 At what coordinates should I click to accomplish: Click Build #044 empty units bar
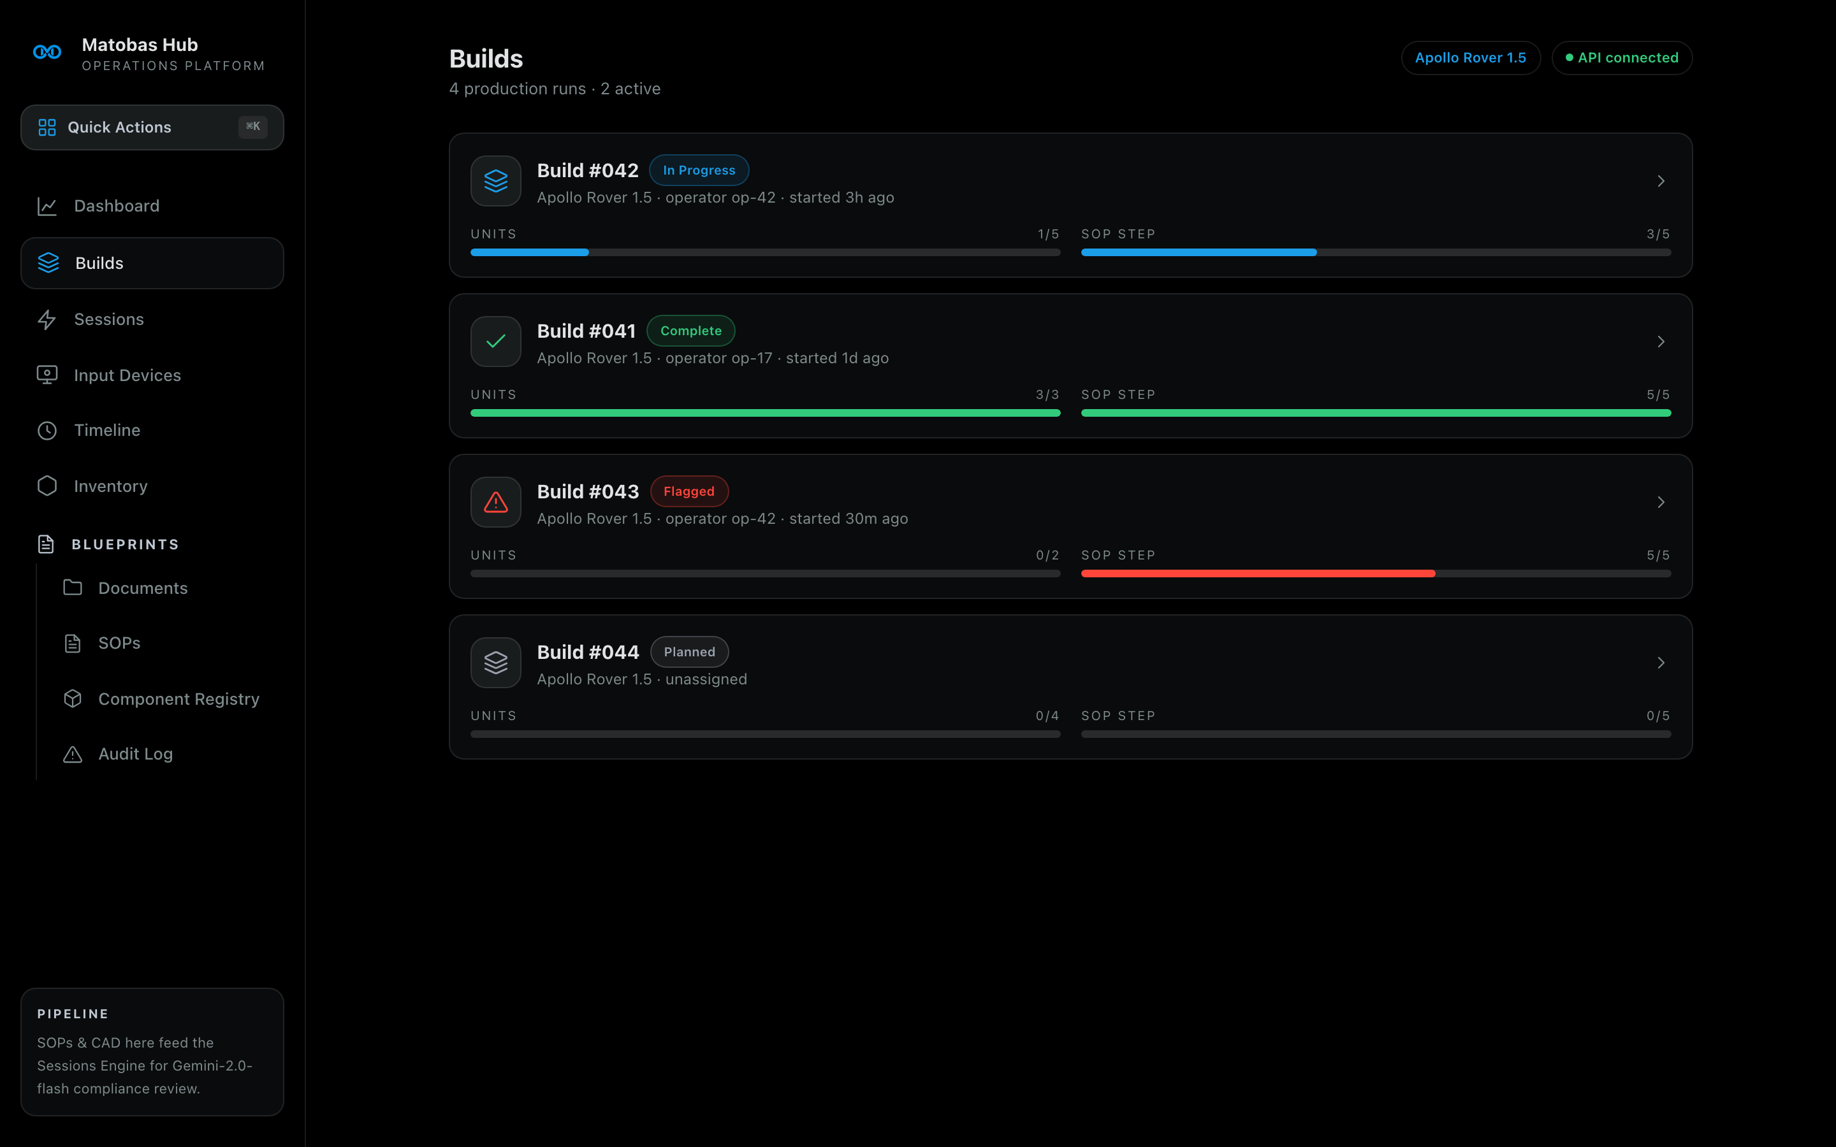click(766, 734)
